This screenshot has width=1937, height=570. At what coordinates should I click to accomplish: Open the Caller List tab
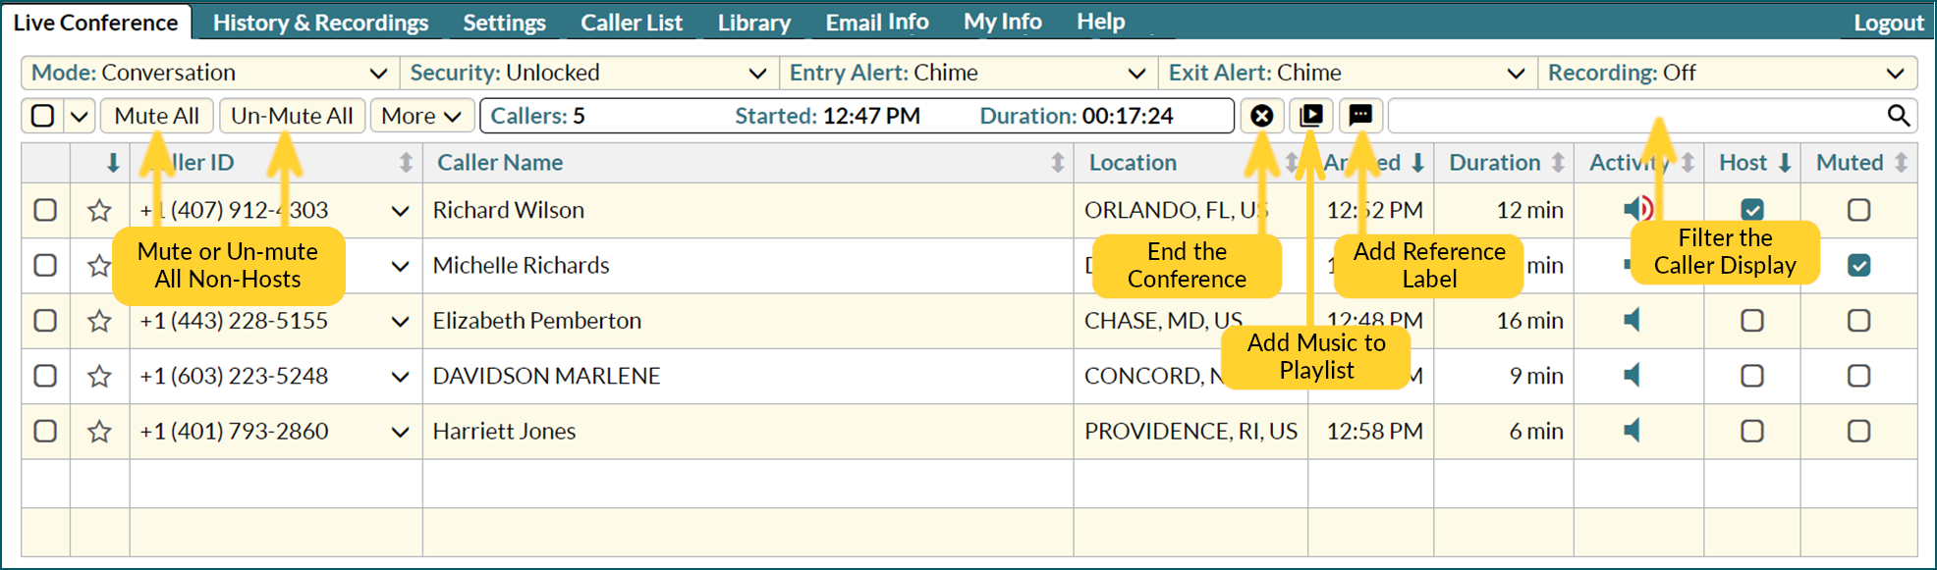[x=631, y=22]
